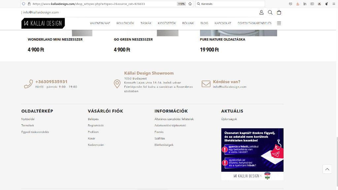Viewport: 338px width, 190px height.
Task: Click the map location pin icon
Action: 117,84
